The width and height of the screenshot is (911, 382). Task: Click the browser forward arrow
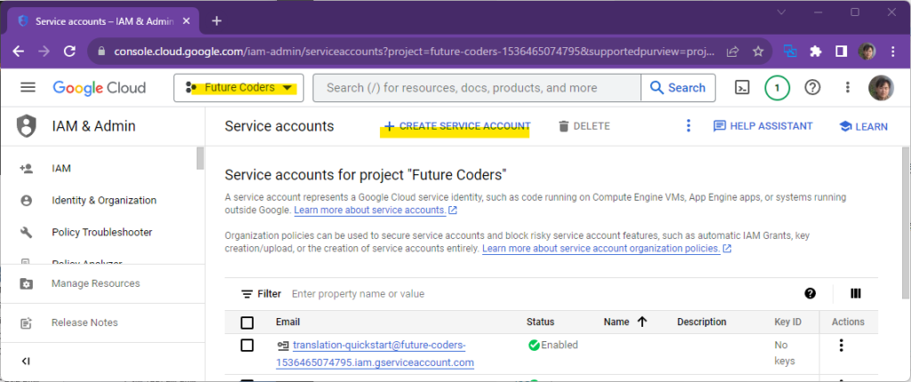(44, 52)
